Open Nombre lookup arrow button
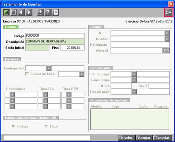 (x=167, y=39)
